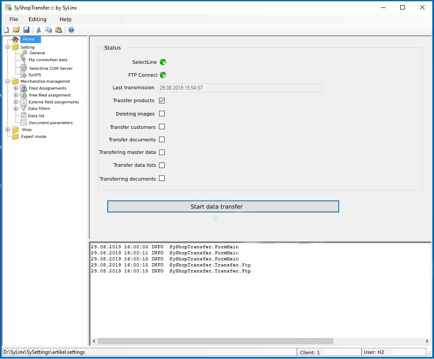Open the Editing menu

(37, 19)
